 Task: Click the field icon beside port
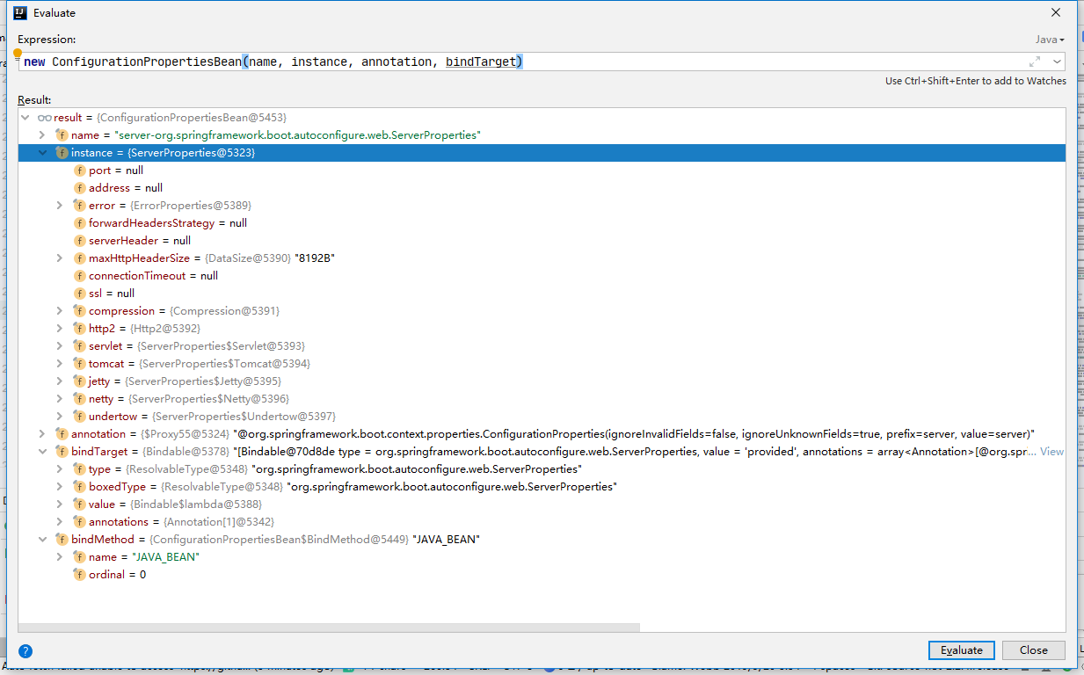coord(79,171)
